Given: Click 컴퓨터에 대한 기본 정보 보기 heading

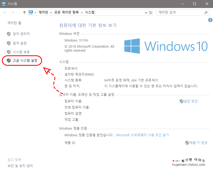Looking at the screenshot, I should coord(88,25).
